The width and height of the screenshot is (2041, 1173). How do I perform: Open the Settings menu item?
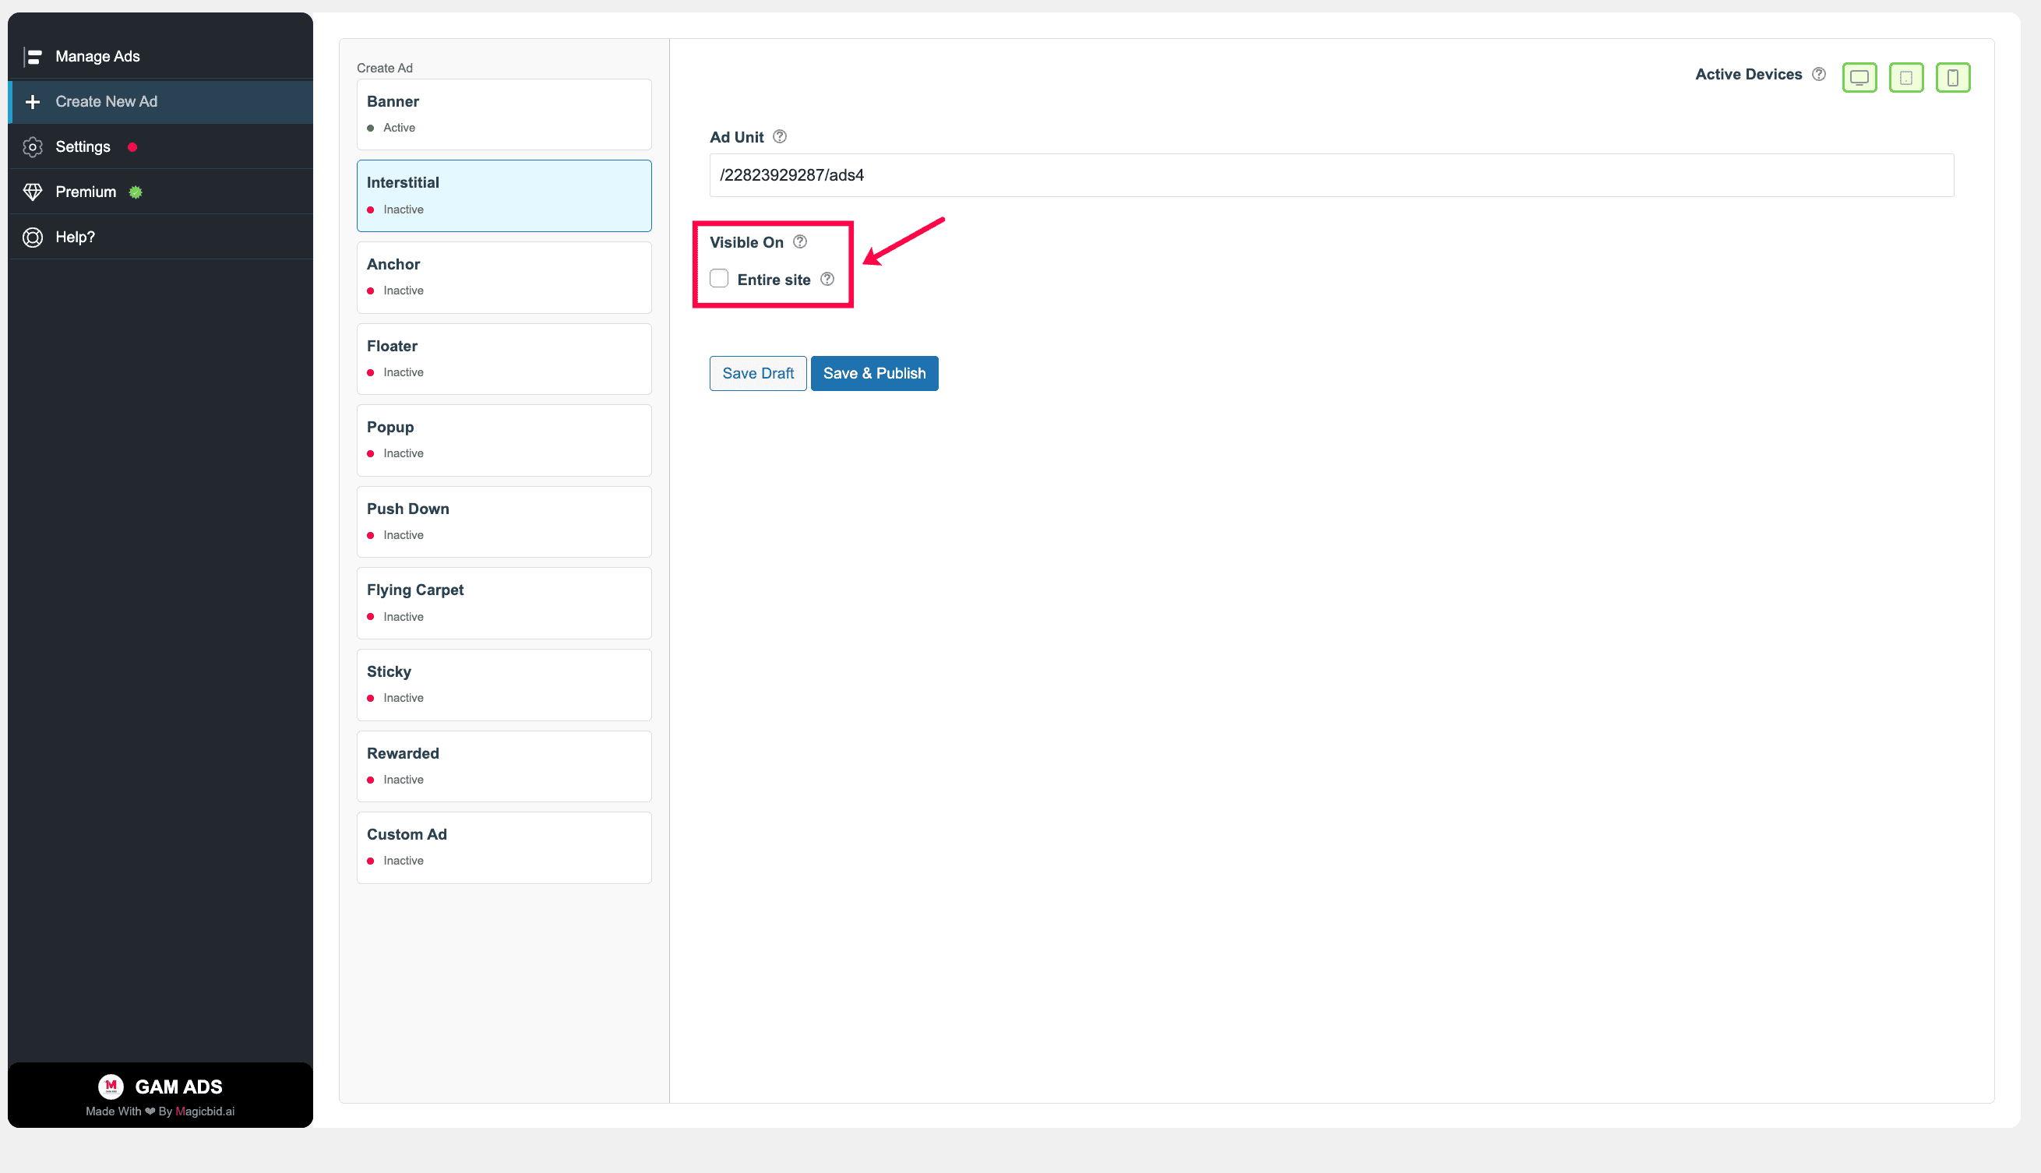160,146
